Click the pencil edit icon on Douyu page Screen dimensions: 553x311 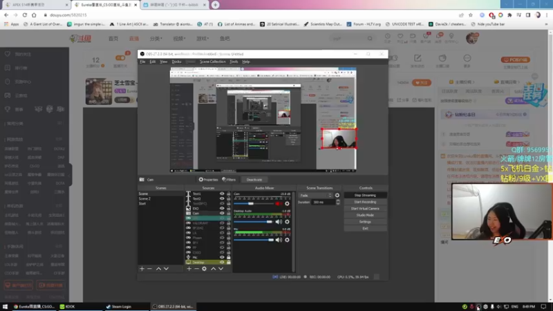pyautogui.click(x=418, y=58)
